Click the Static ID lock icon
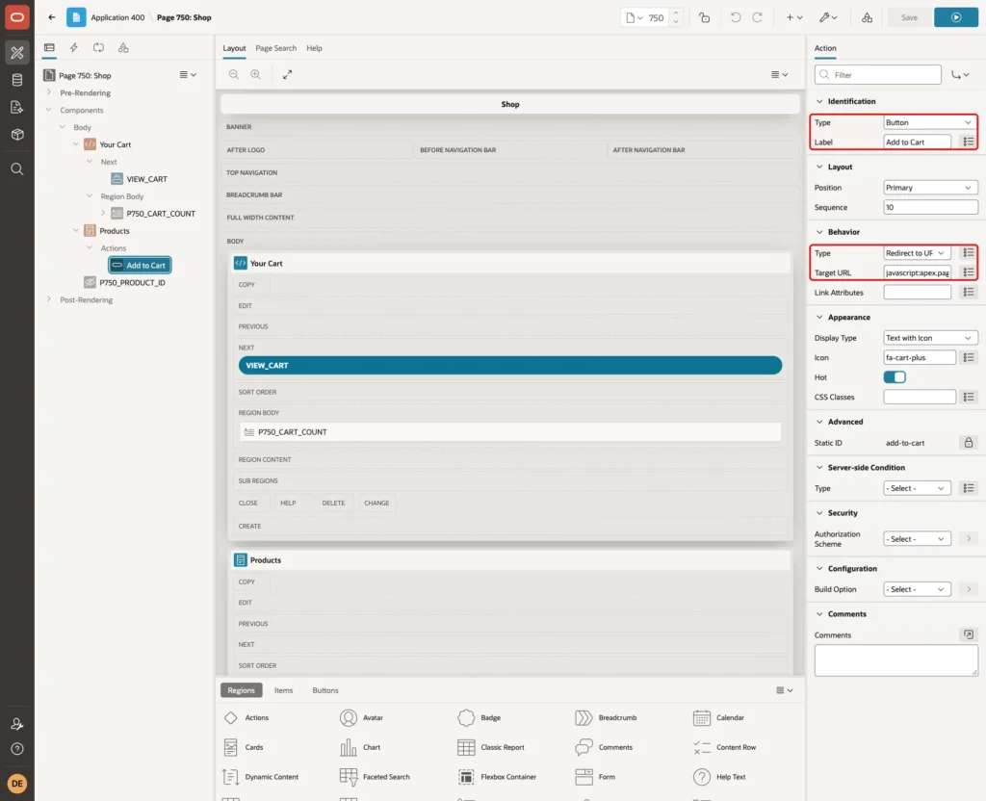Viewport: 986px width, 801px height. (969, 443)
